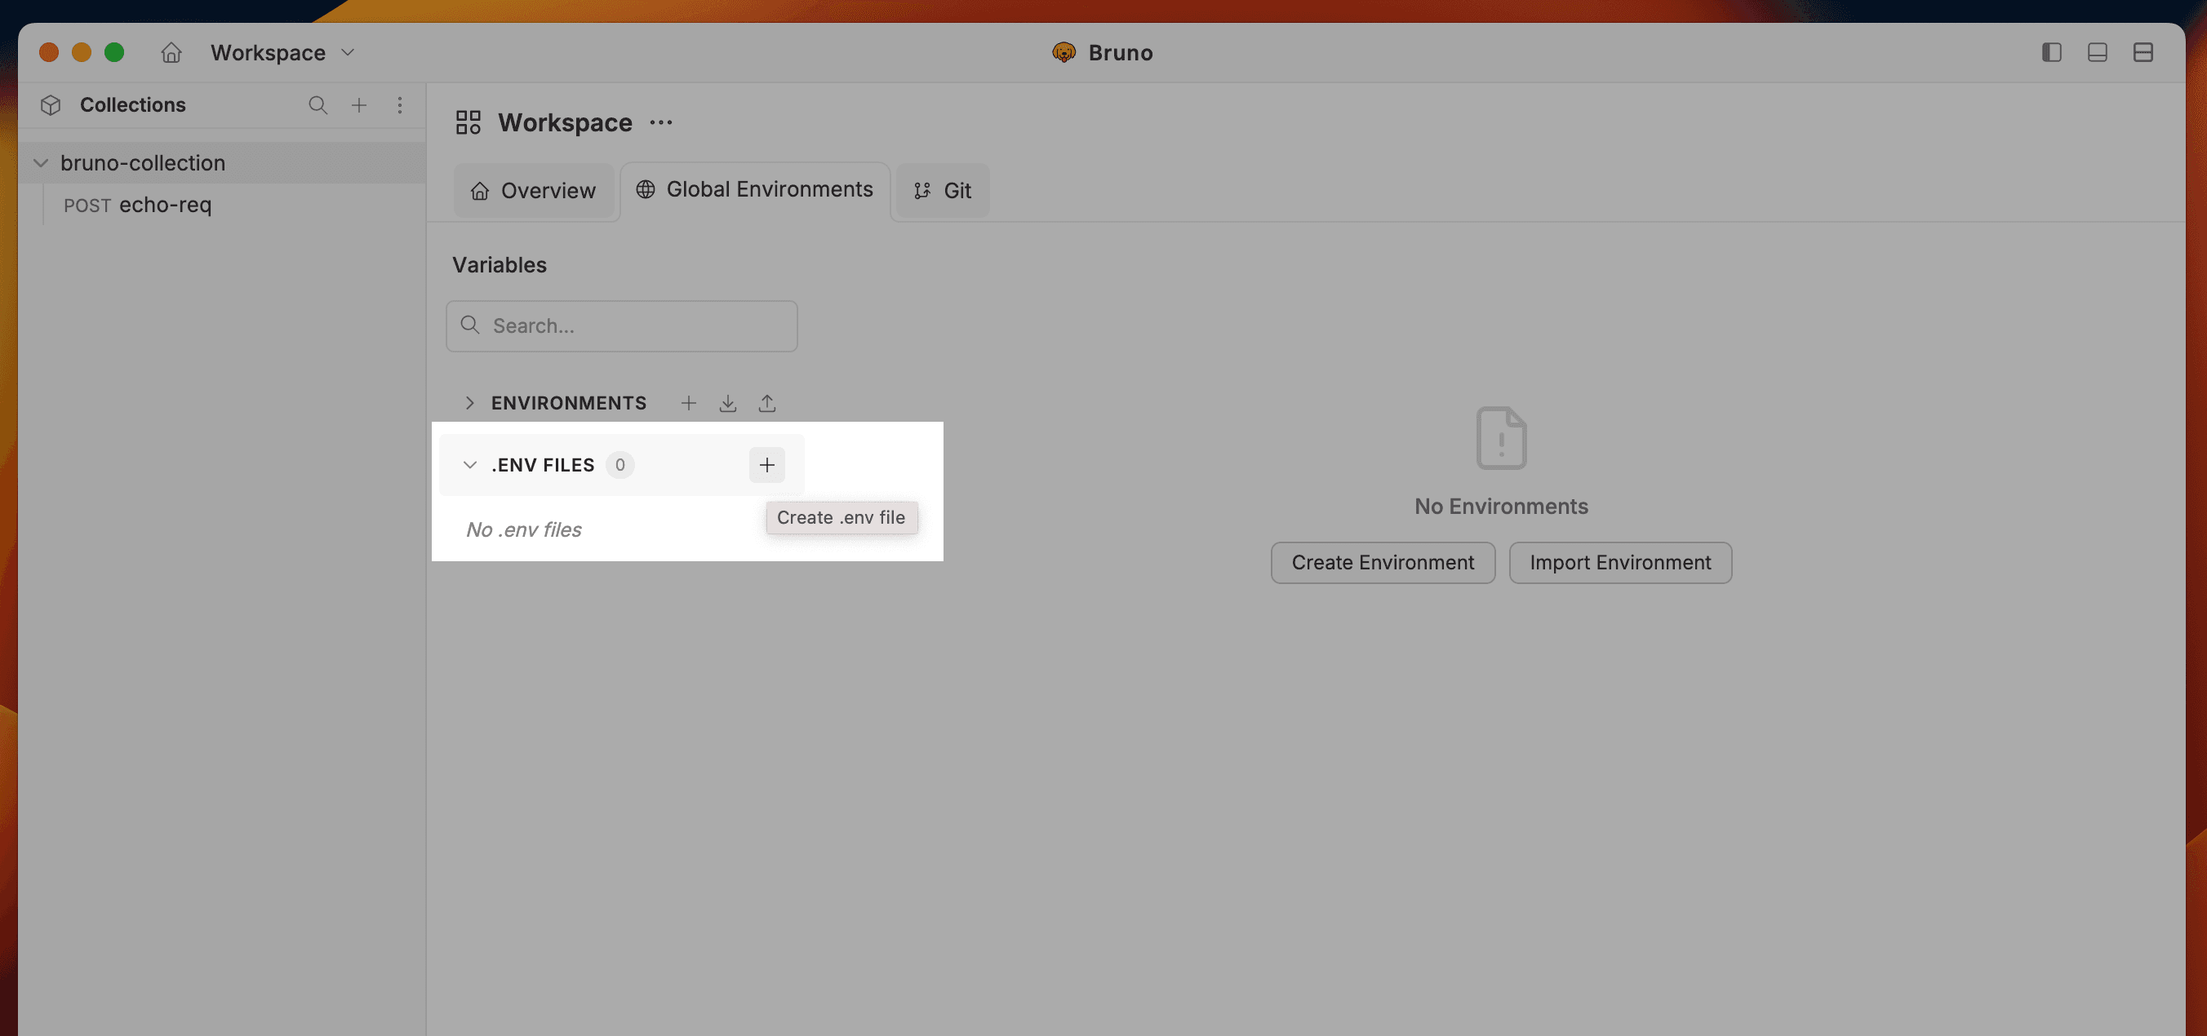This screenshot has width=2207, height=1036.
Task: Open the search in Collections sidebar
Action: 318,104
